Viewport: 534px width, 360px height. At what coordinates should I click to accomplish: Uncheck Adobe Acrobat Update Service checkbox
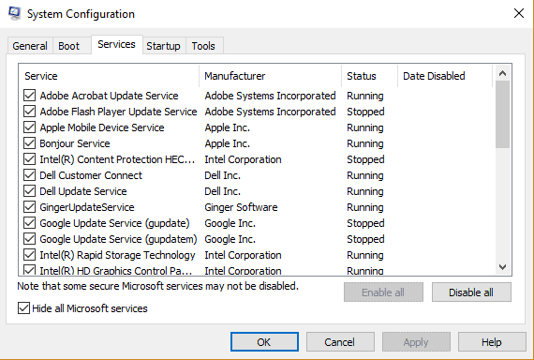(30, 96)
